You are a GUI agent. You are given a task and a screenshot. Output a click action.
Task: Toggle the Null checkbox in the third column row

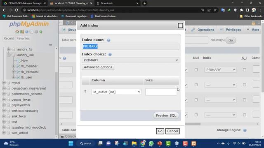click(196, 100)
